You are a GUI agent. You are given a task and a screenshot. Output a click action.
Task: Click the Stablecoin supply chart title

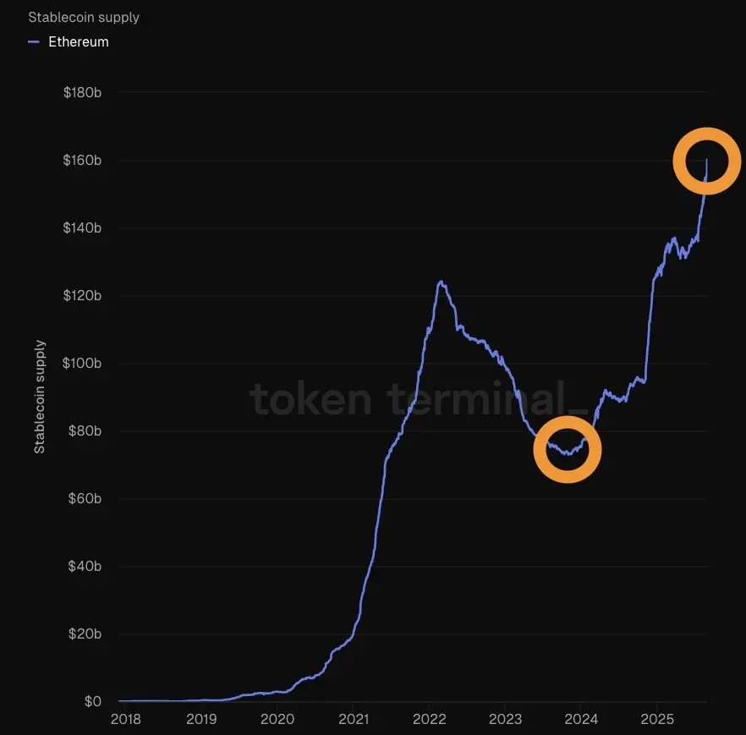(84, 18)
